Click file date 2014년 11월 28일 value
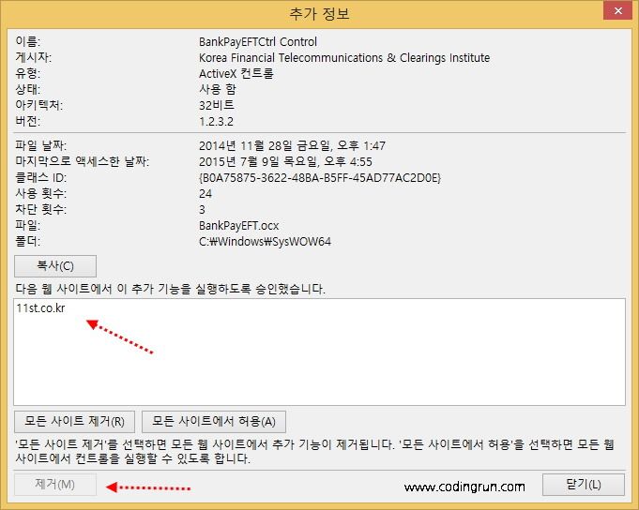The image size is (639, 510). [x=292, y=145]
